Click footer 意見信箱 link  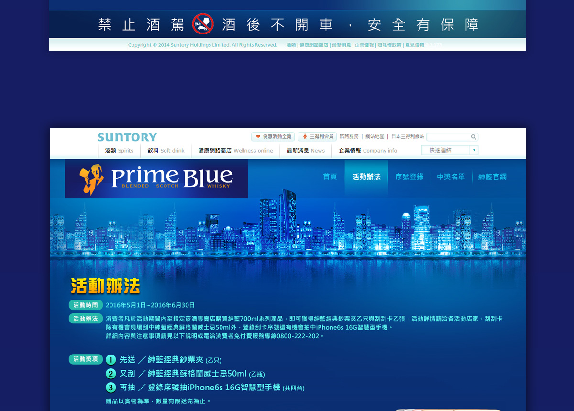point(415,45)
